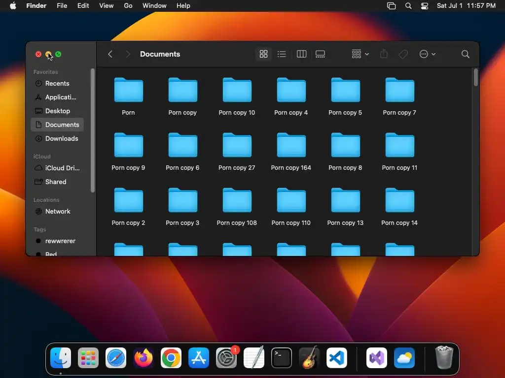This screenshot has height=378, width=505.
Task: Click the date and time in menu bar
Action: (x=466, y=6)
